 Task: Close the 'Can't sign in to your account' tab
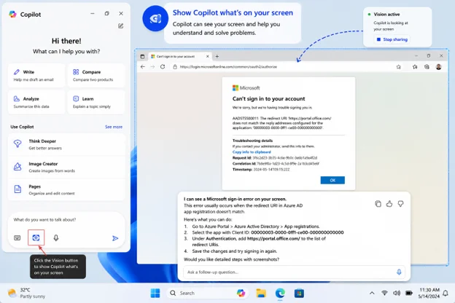click(x=208, y=56)
